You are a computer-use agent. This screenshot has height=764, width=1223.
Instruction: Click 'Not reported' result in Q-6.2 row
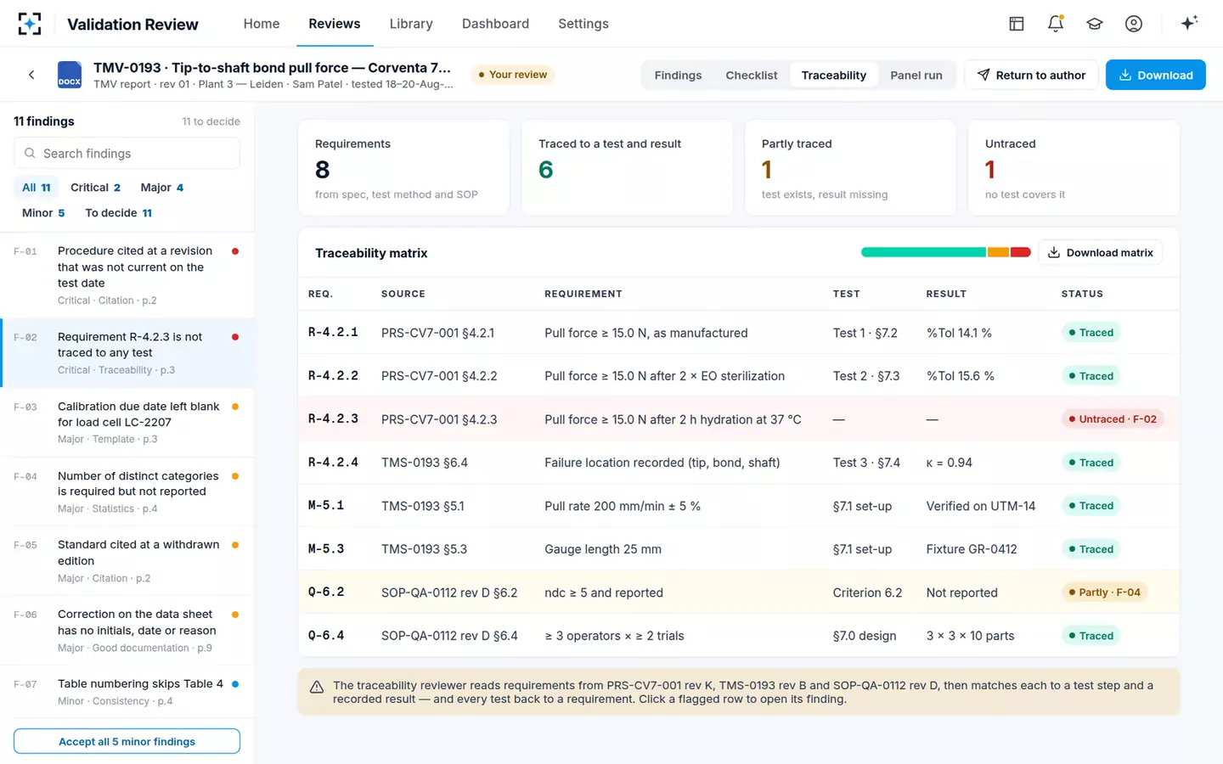(x=961, y=593)
